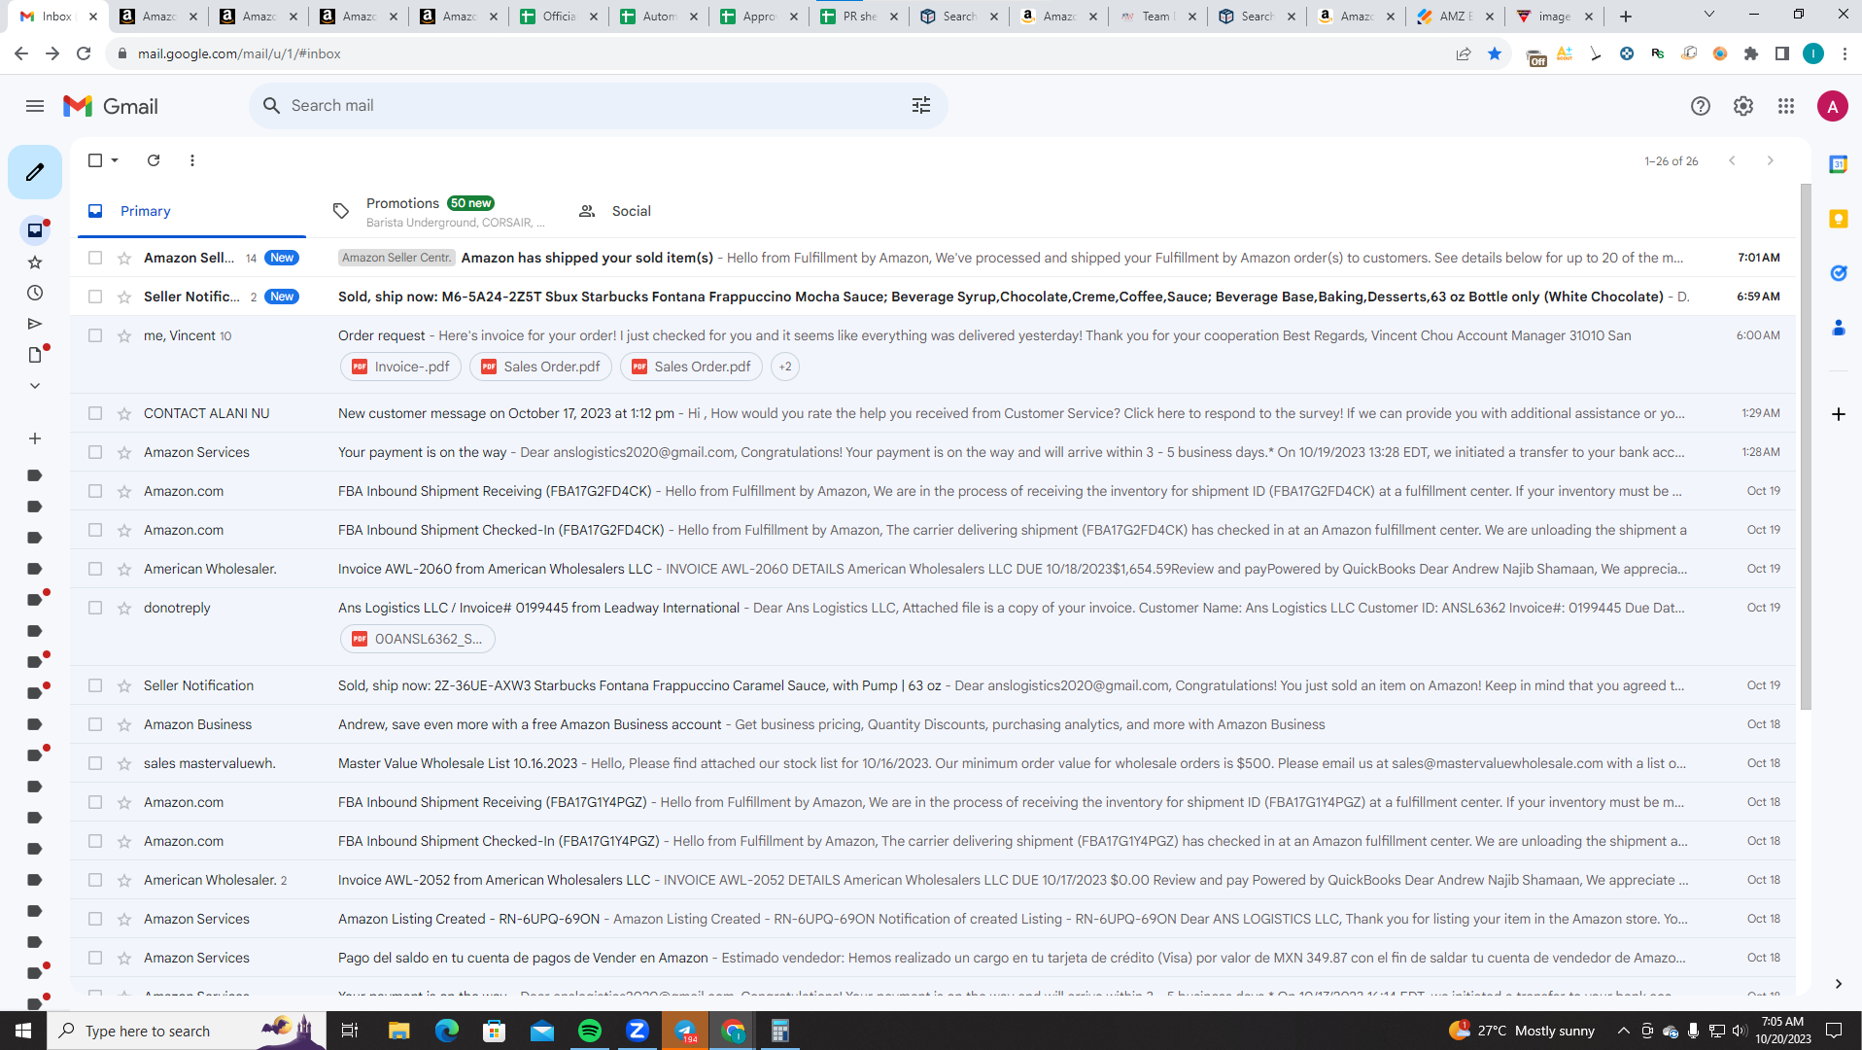
Task: Open the first Sales Order.pdf attachment
Action: click(x=540, y=367)
